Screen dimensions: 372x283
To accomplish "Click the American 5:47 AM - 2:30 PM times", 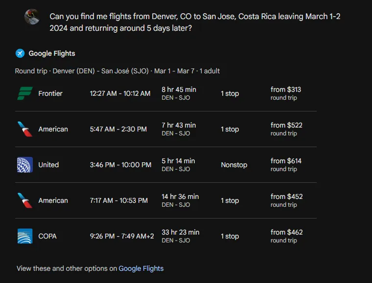I will pyautogui.click(x=118, y=129).
